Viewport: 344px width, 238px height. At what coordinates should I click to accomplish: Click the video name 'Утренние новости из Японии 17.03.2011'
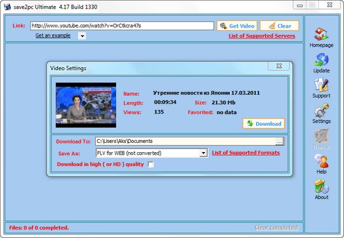206,93
